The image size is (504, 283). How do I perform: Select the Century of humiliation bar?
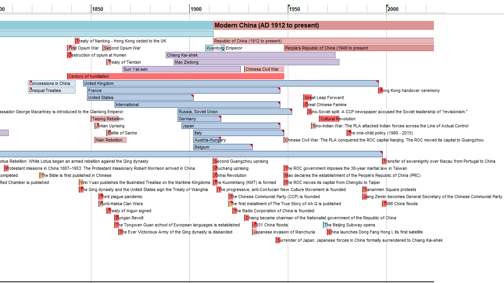175,76
